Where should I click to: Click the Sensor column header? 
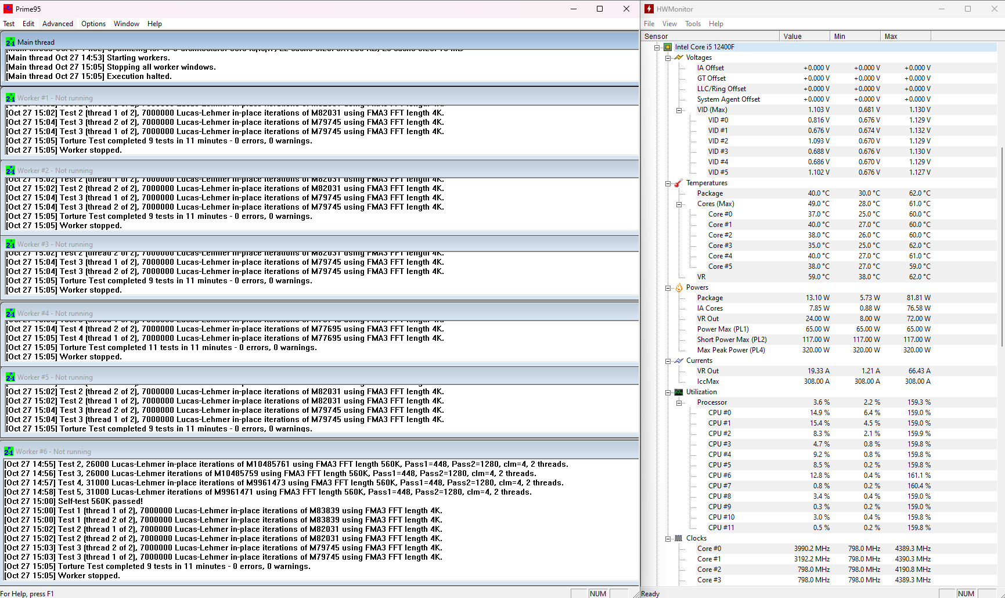coord(710,36)
